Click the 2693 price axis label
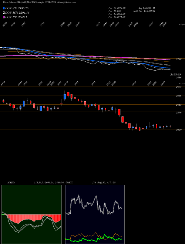The height and width of the screenshot is (244, 185). point(179,87)
